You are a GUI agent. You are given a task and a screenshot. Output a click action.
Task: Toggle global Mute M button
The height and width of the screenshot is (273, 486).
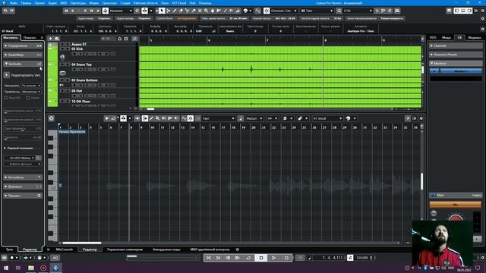tap(66, 11)
